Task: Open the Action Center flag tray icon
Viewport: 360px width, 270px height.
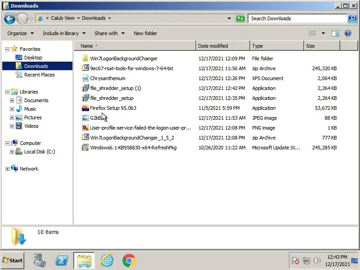Action: tap(296, 261)
